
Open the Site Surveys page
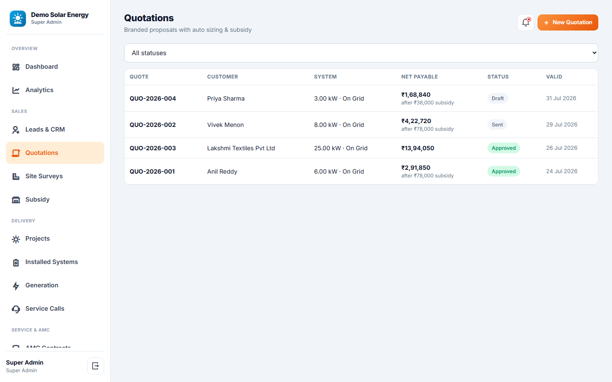55,176
